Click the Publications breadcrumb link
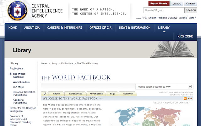This screenshot has width=201, height=126. (67, 63)
